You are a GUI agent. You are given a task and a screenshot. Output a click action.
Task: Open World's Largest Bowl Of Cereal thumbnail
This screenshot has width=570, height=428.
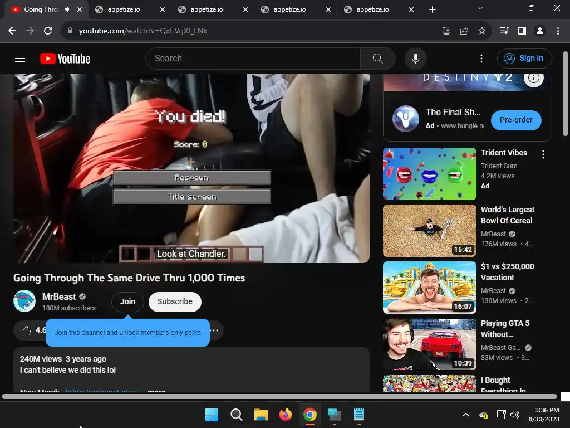[429, 230]
